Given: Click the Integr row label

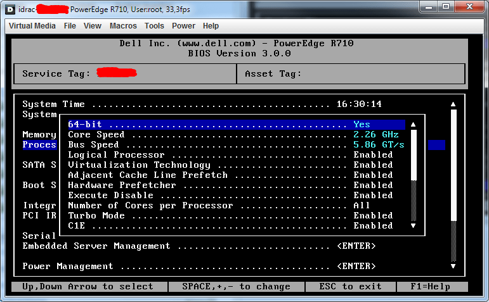Looking at the screenshot, I should click(39, 206).
